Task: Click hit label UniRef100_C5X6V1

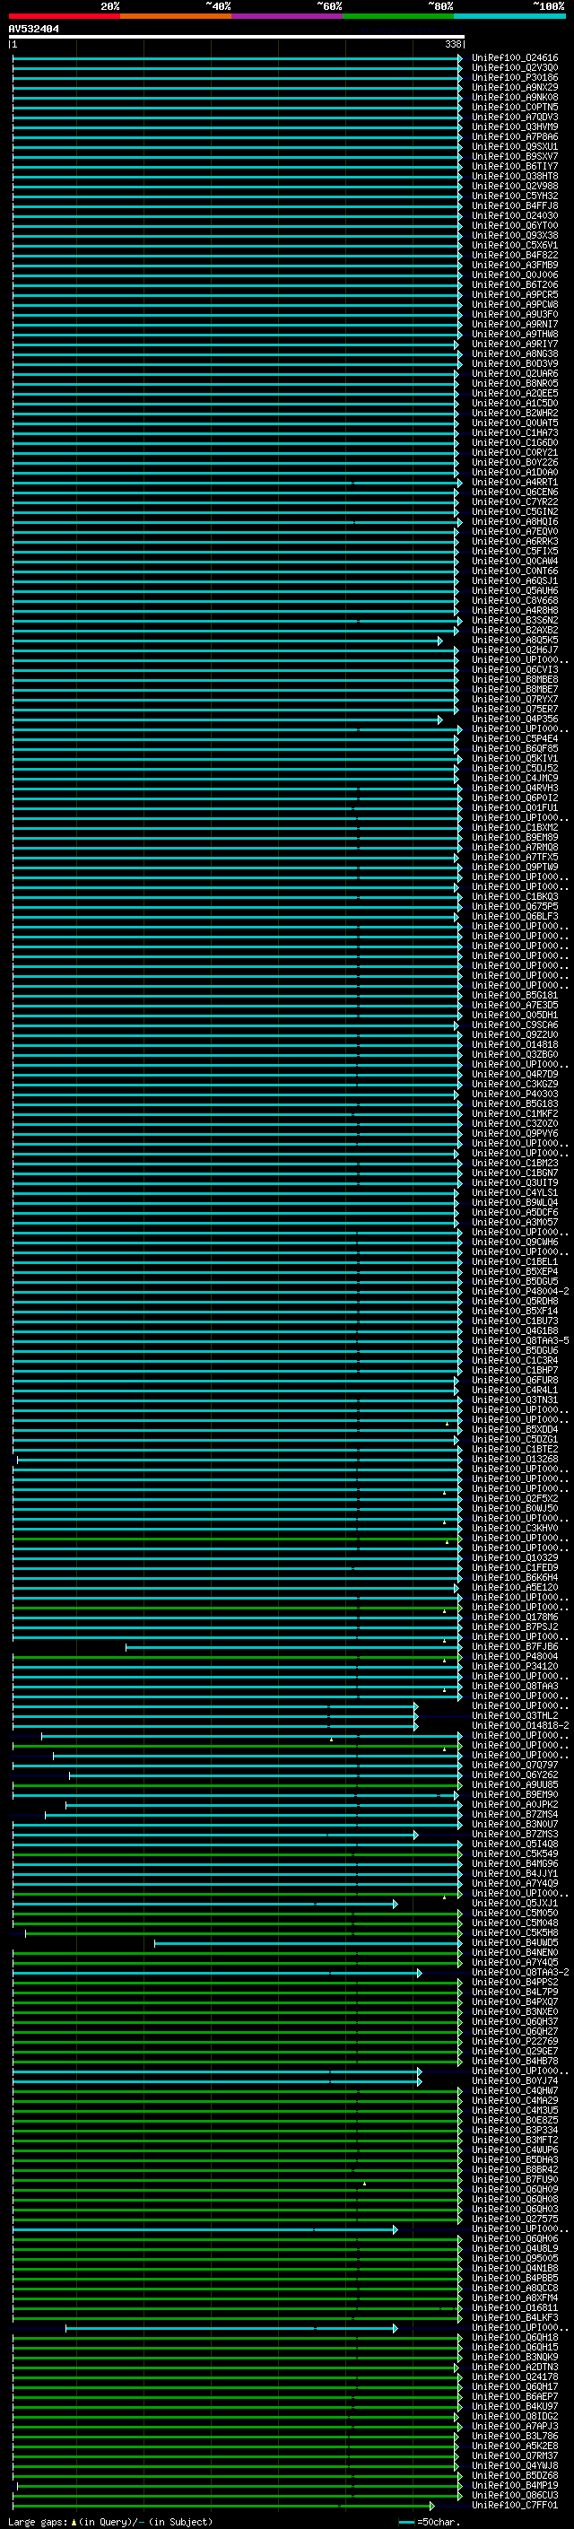Action: click(x=515, y=246)
